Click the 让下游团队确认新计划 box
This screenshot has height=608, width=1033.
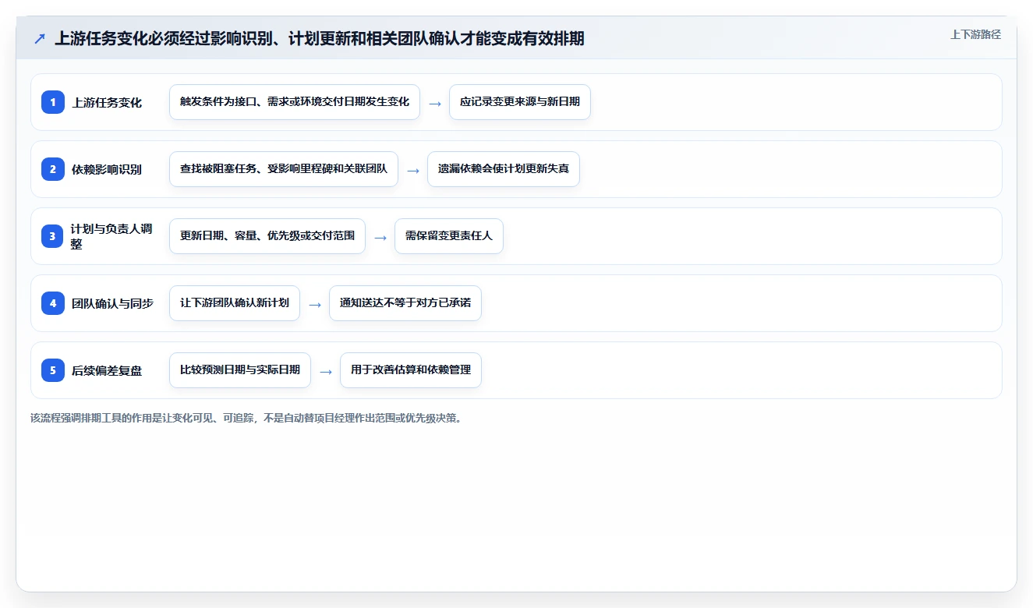pos(235,303)
